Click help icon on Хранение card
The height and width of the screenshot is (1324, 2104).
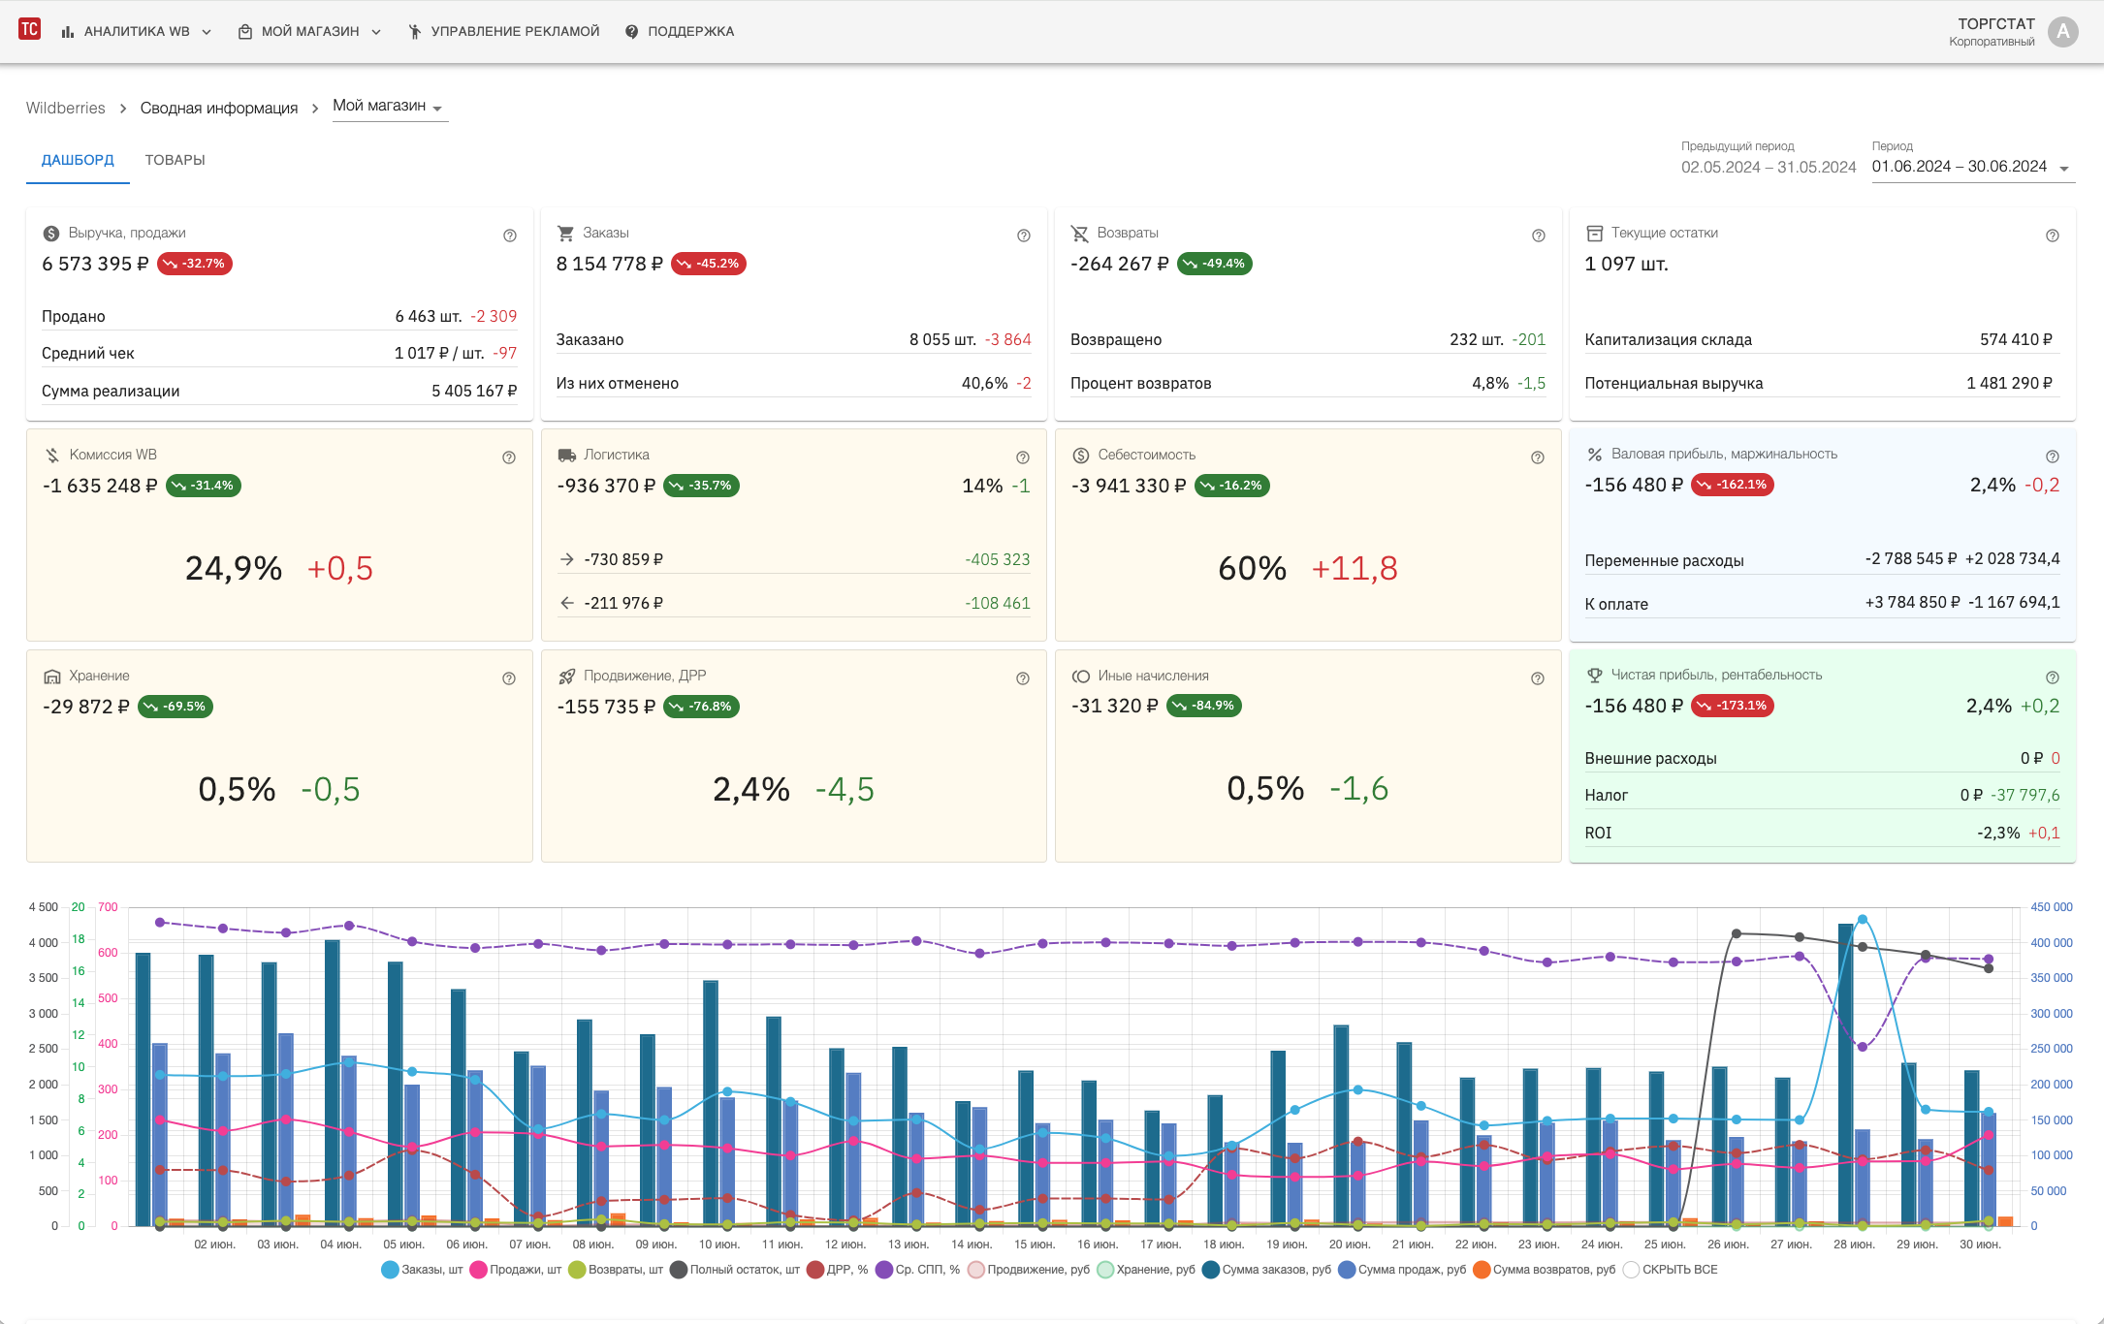click(x=509, y=678)
